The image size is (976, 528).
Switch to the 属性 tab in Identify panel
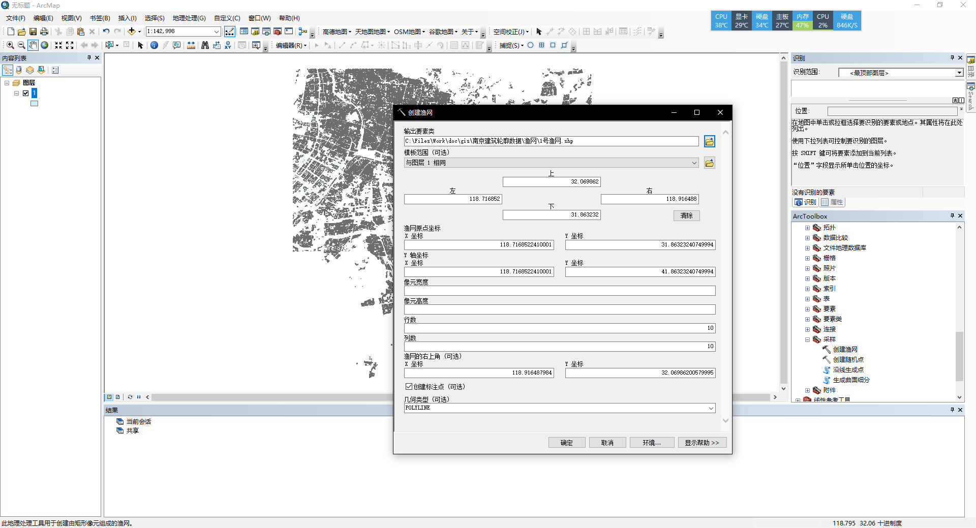pos(832,202)
